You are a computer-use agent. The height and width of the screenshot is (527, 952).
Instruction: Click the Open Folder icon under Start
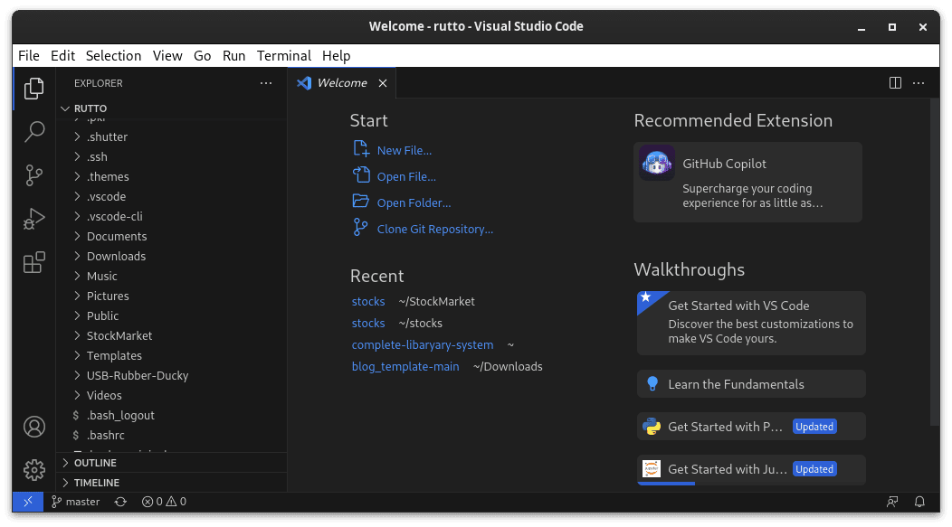[x=361, y=202]
